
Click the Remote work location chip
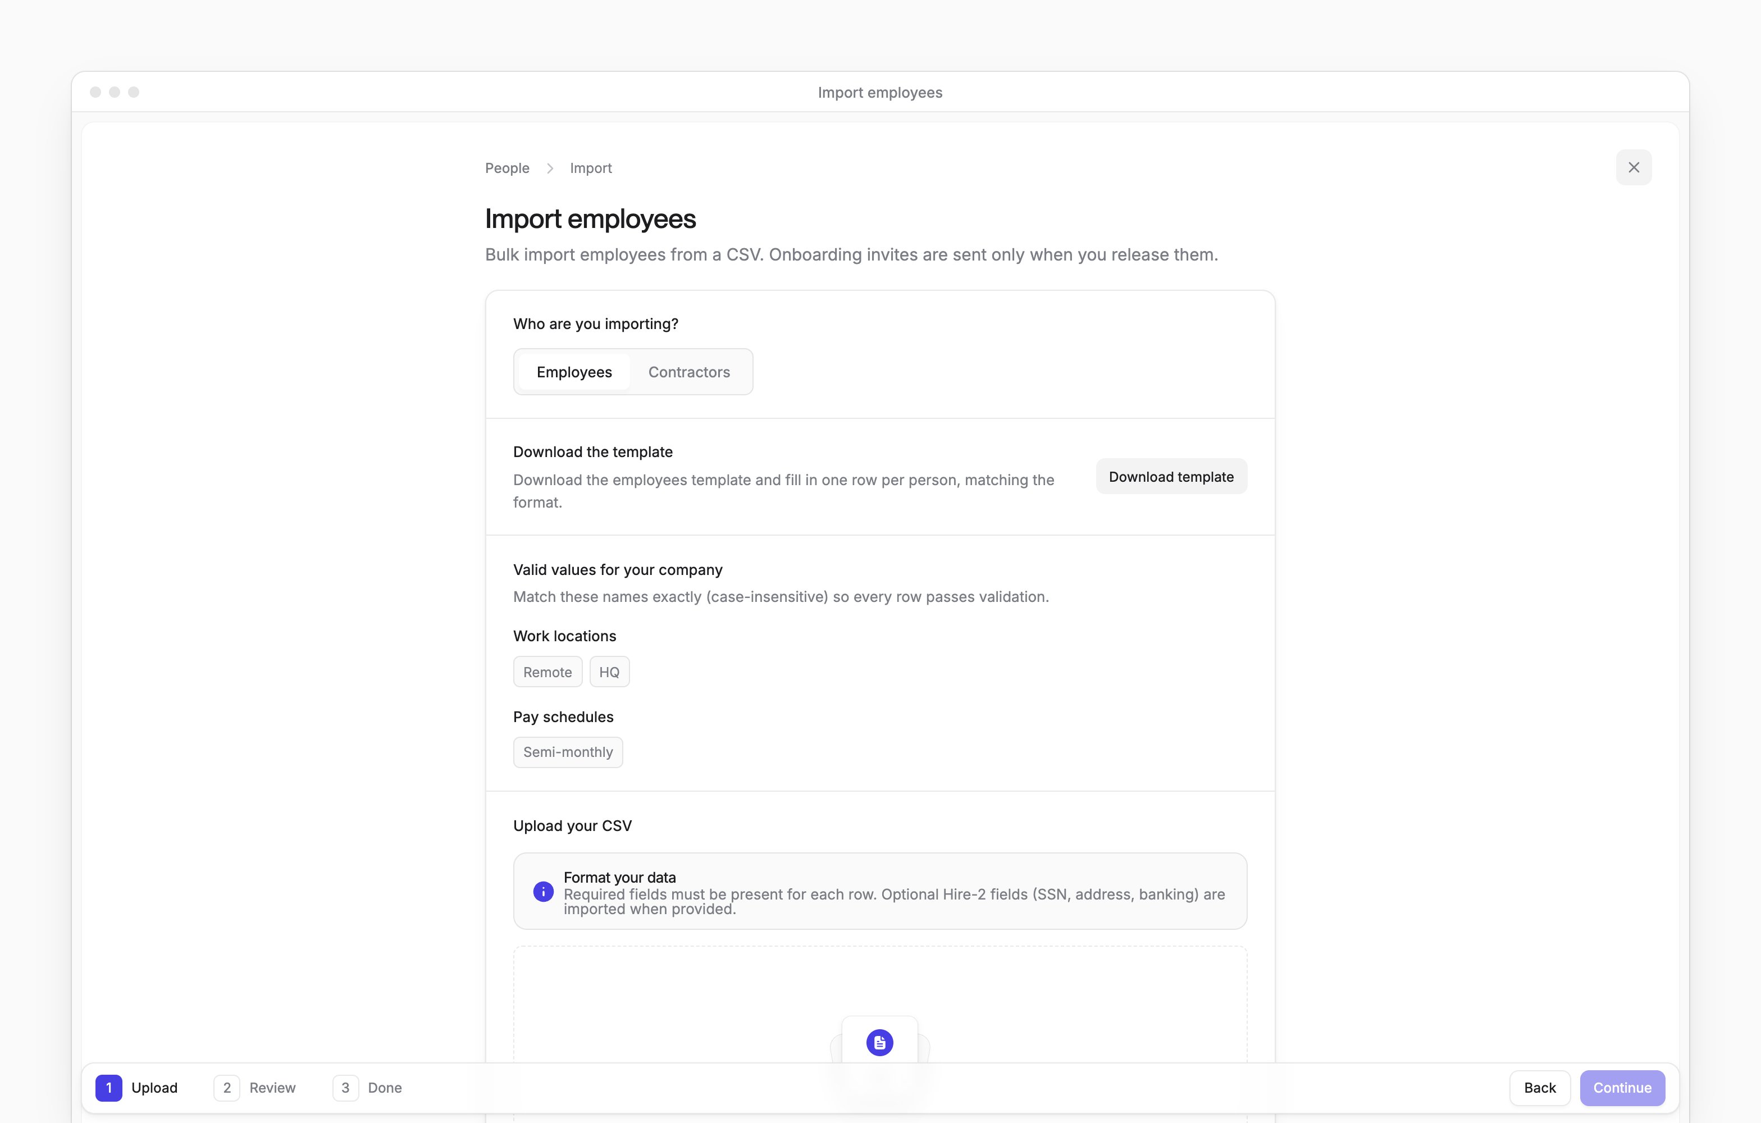pos(547,672)
